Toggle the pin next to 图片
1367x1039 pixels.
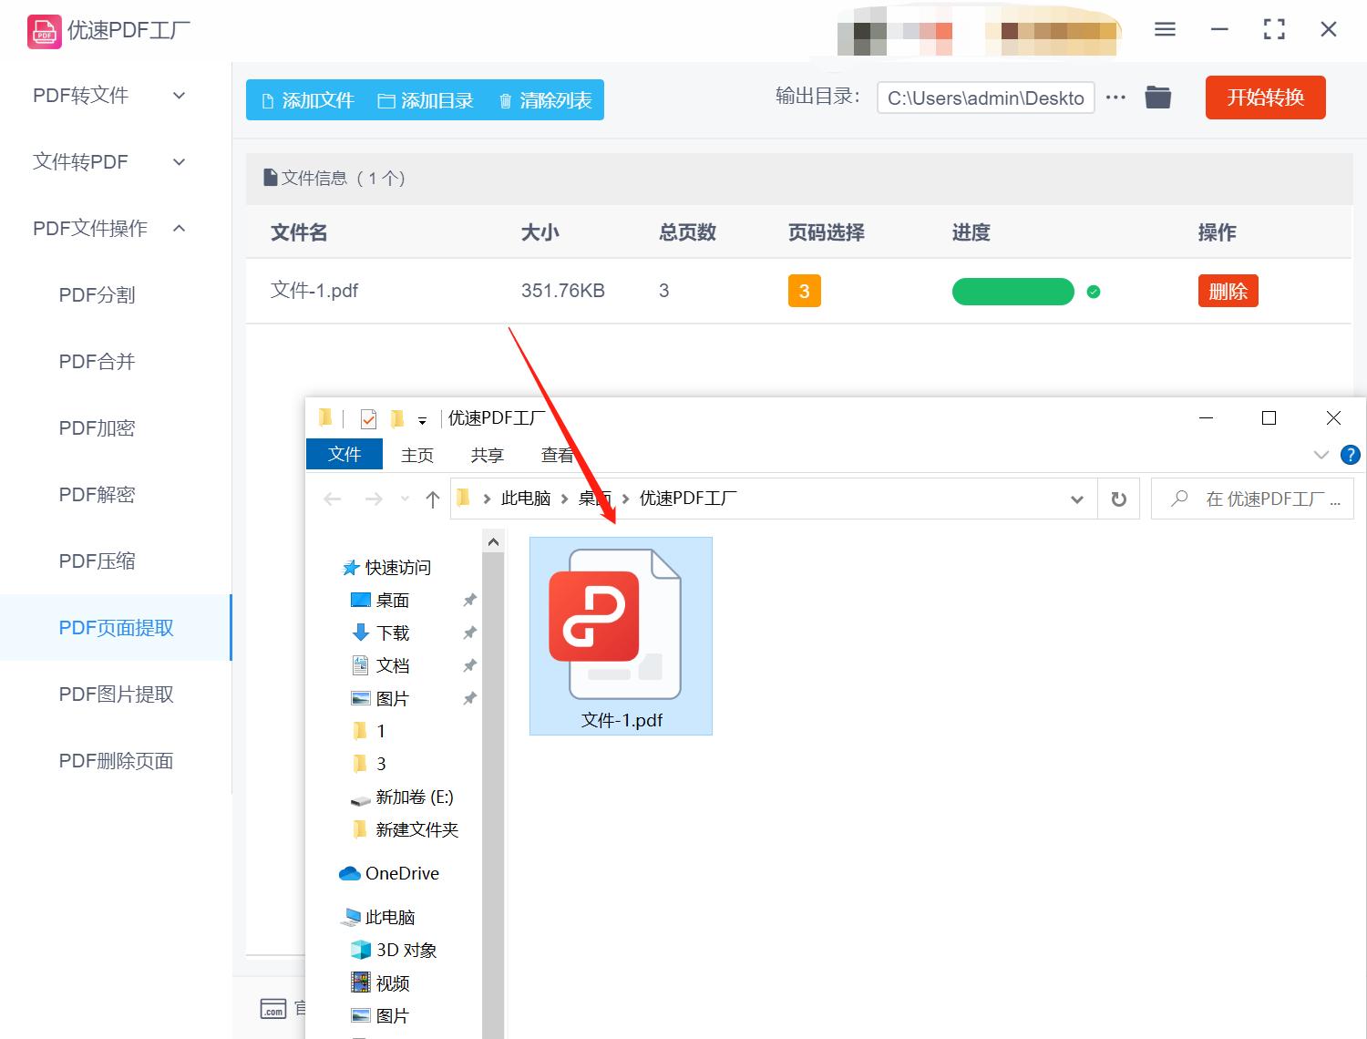(469, 698)
